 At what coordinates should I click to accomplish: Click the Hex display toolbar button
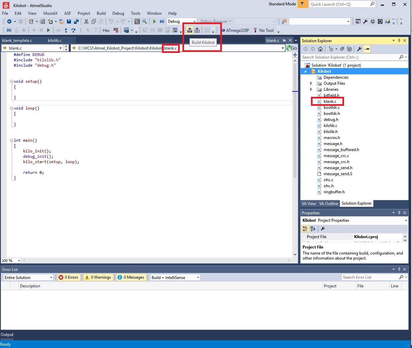(x=106, y=30)
